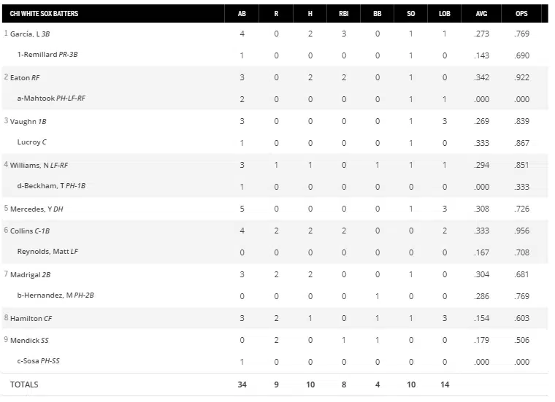Open the Lucroy player link
Viewport: 555px width, 402px height.
point(28,143)
